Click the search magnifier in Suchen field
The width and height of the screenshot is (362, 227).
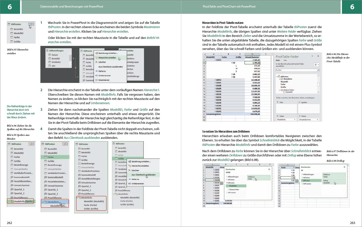318,70
